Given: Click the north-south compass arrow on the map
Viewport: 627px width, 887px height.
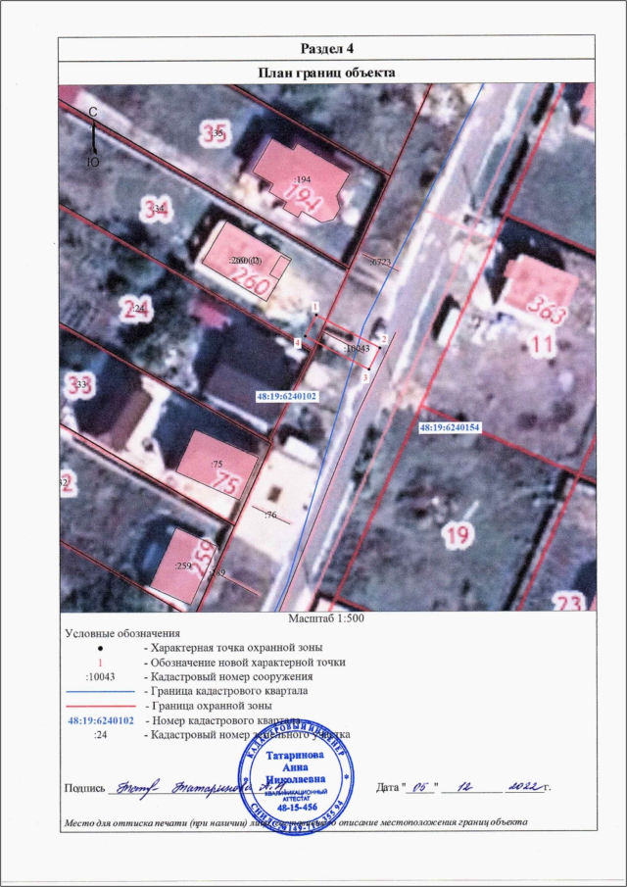Looking at the screenshot, I should (x=92, y=137).
